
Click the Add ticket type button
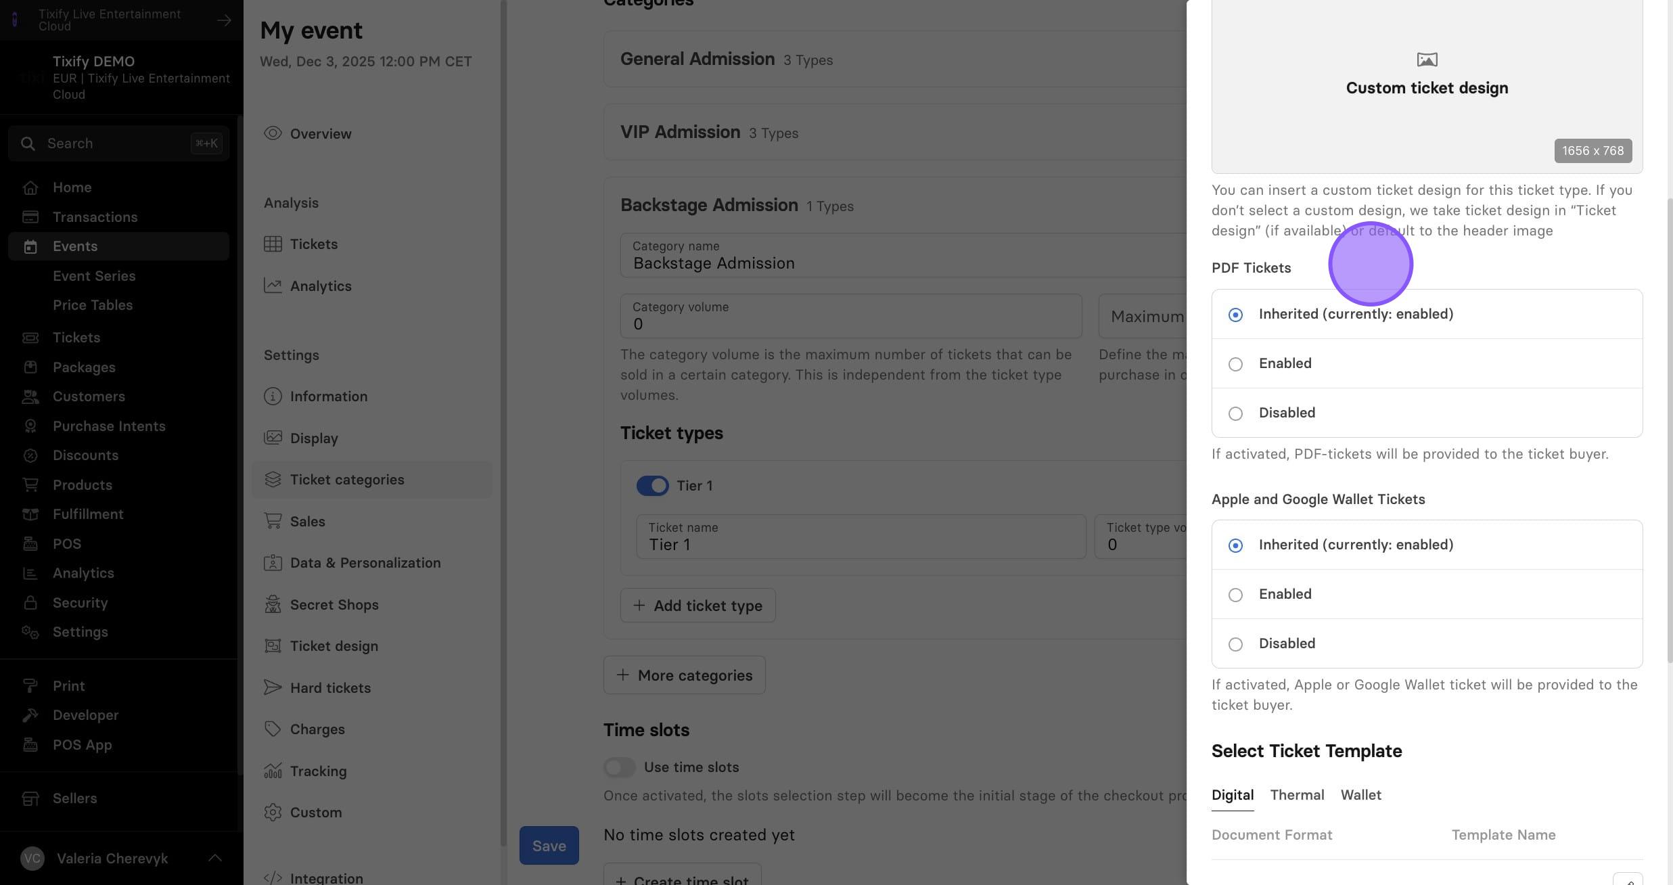click(x=697, y=606)
